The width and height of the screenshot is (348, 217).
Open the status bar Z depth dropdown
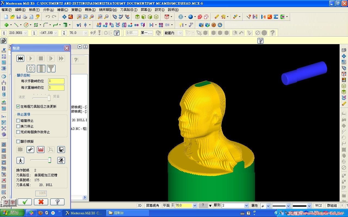(194, 206)
